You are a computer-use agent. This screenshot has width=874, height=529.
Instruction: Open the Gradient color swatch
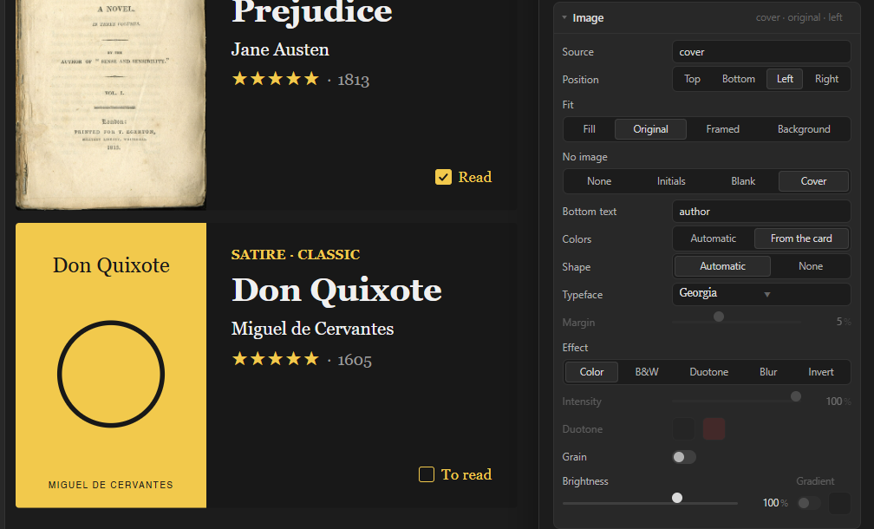tap(839, 503)
